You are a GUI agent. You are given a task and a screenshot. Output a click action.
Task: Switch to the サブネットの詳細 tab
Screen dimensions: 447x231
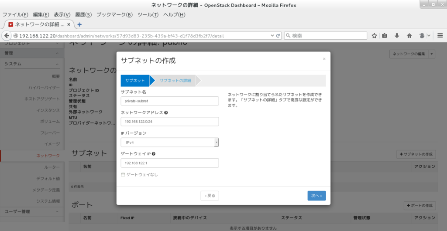[175, 81]
